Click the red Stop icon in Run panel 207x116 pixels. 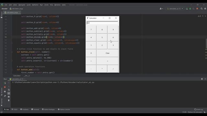coord(5,87)
